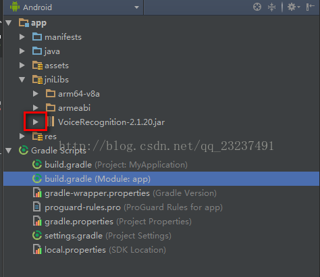The width and height of the screenshot is (320, 277).
Task: Expand the arm64-v8a folder arrow
Action: [x=35, y=93]
